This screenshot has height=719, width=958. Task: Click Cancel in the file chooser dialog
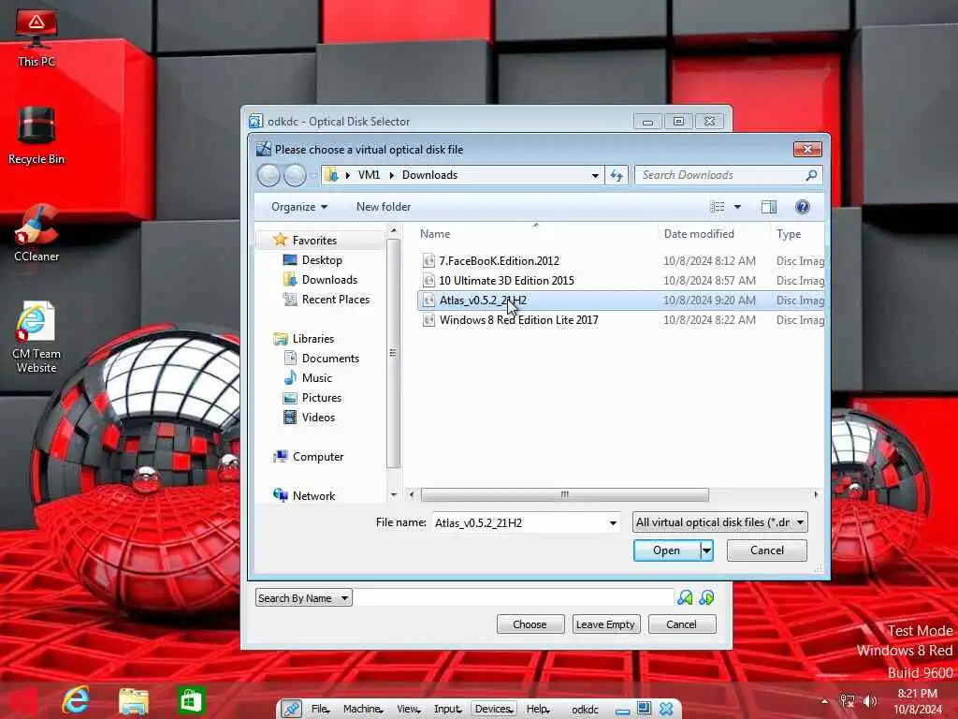767,550
